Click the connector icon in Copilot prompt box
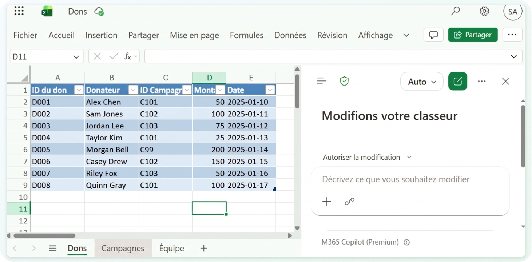 click(349, 201)
